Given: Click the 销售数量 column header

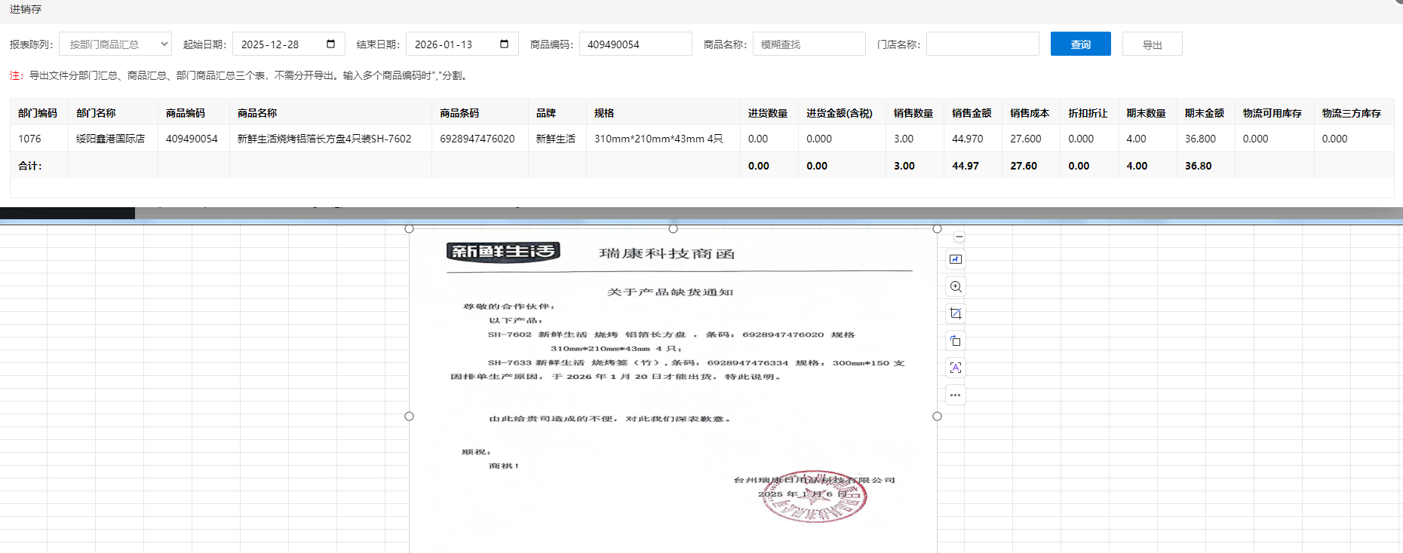Looking at the screenshot, I should point(913,113).
